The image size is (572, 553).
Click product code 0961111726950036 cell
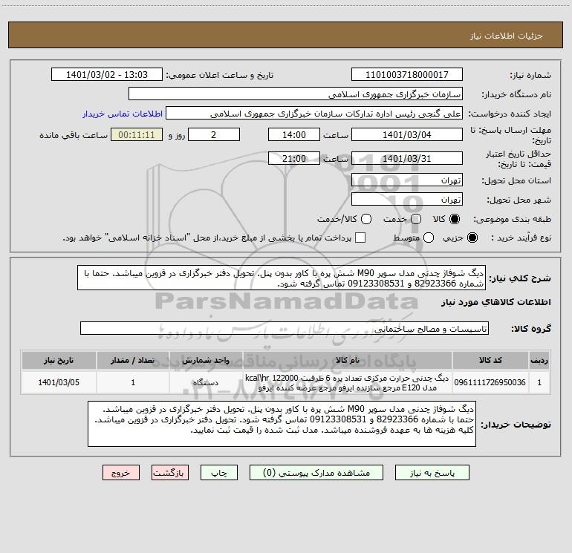(x=490, y=382)
